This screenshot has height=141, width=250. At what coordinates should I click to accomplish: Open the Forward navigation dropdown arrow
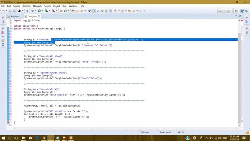(x=144, y=11)
